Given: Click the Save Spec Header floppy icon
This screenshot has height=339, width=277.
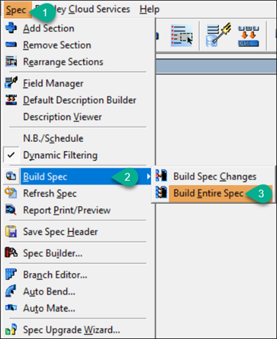Looking at the screenshot, I should pyautogui.click(x=11, y=231).
